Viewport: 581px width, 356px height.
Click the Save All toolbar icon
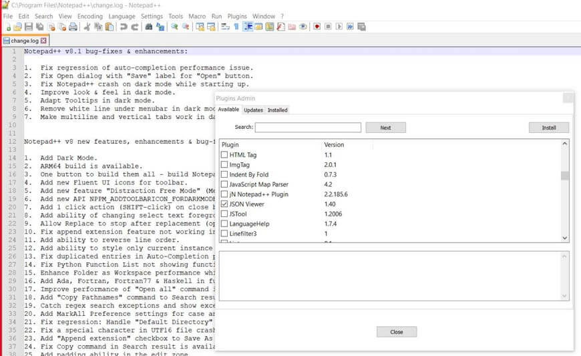pyautogui.click(x=39, y=27)
